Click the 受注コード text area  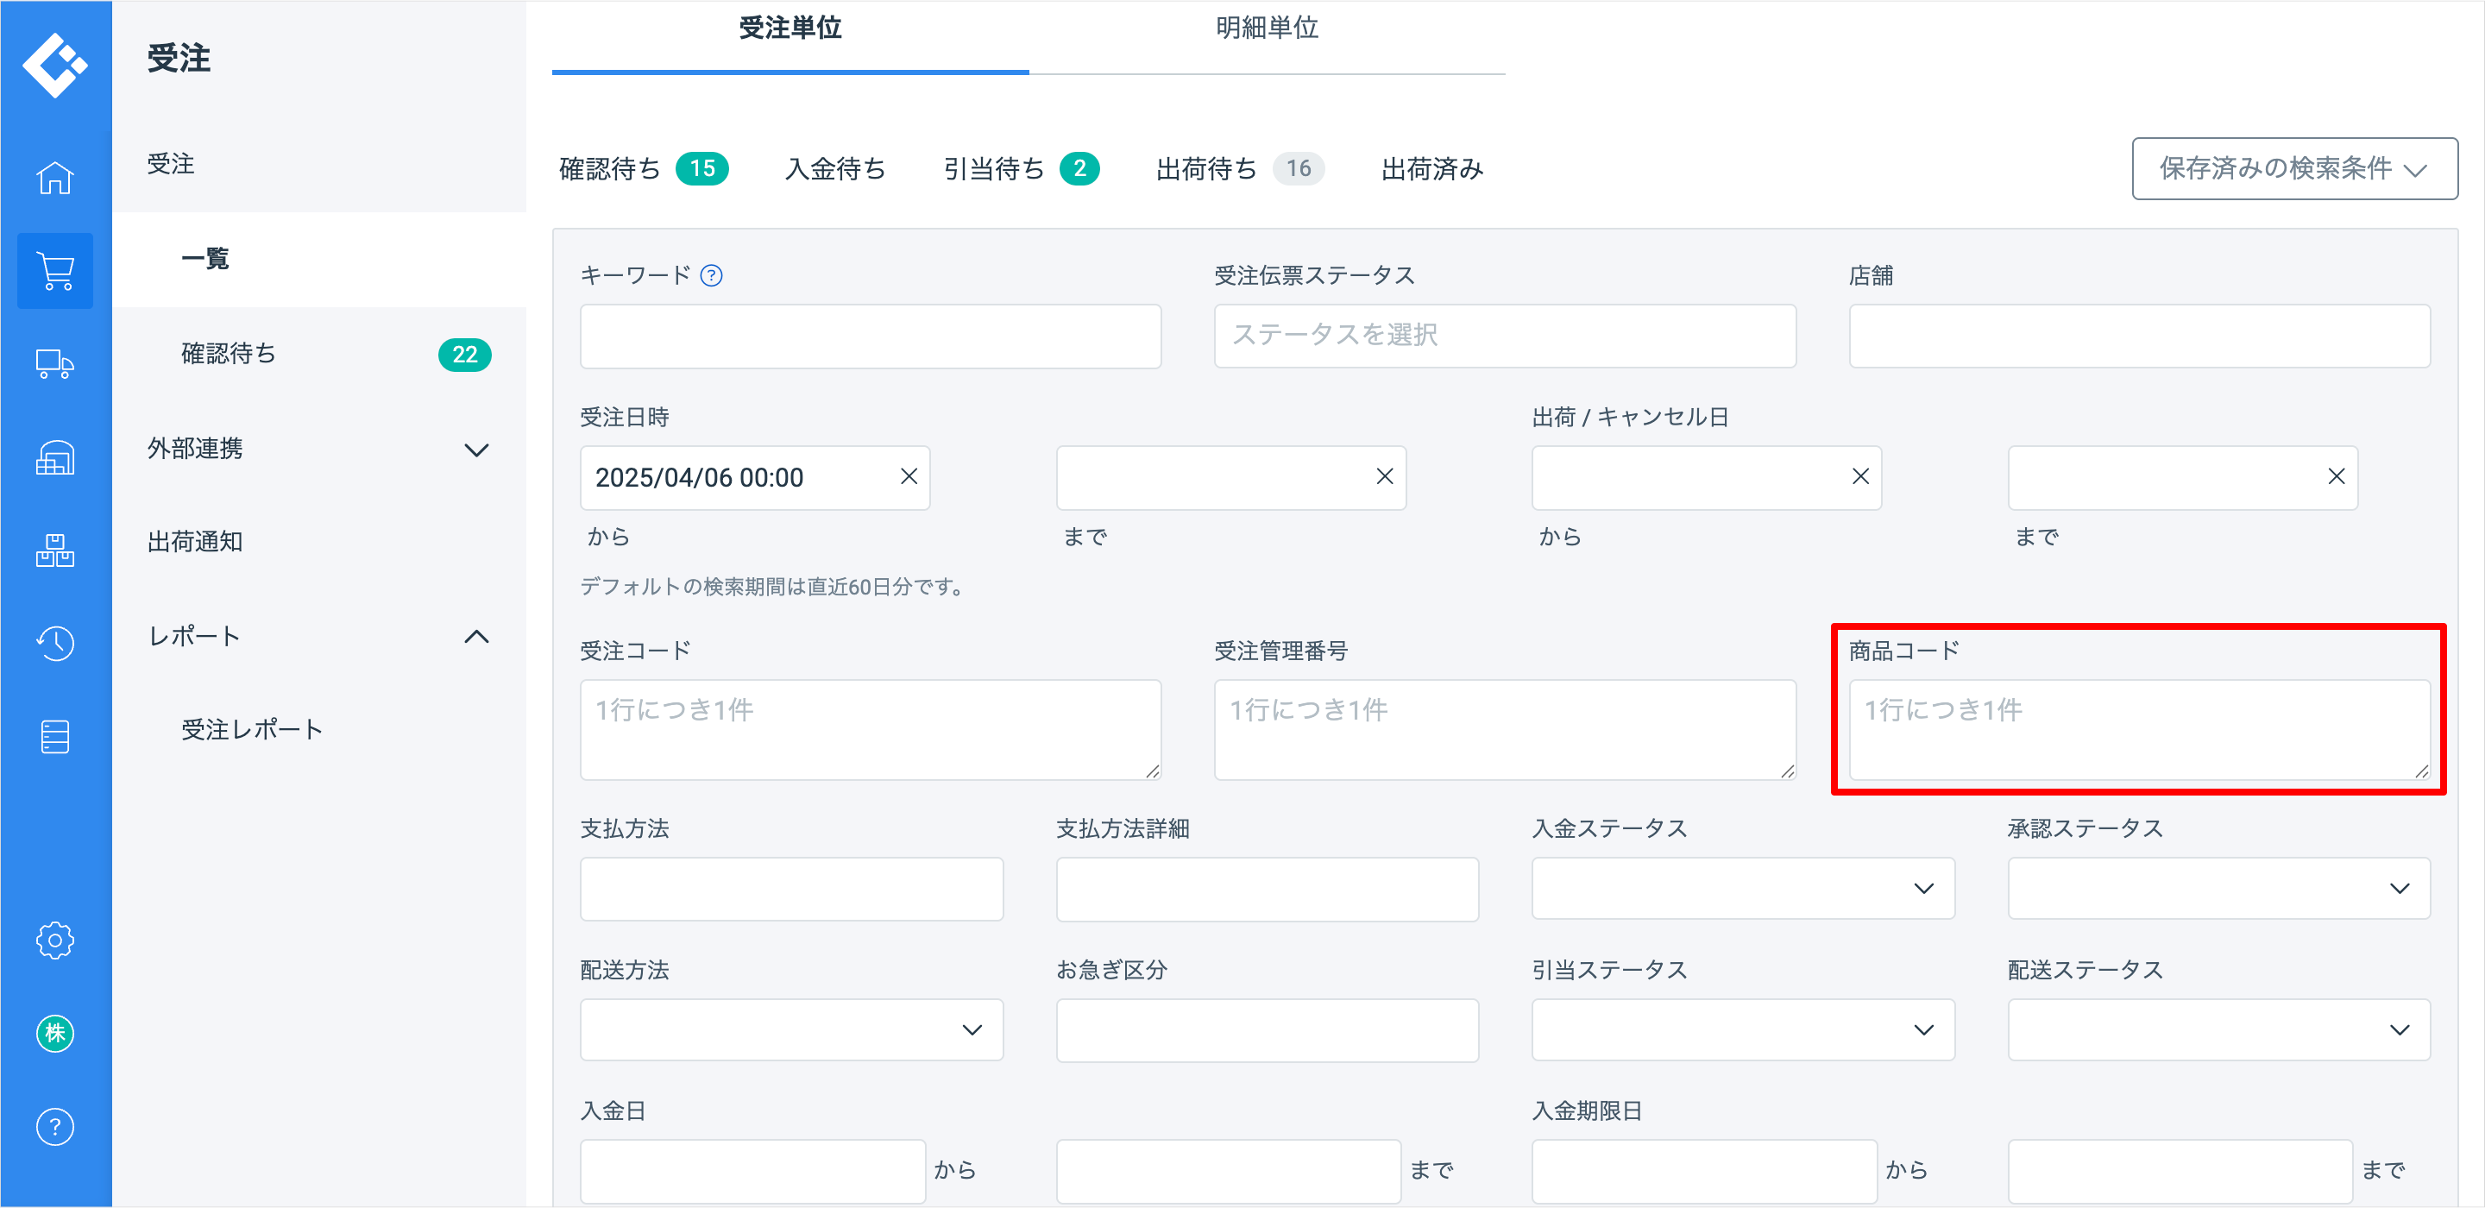[x=870, y=729]
